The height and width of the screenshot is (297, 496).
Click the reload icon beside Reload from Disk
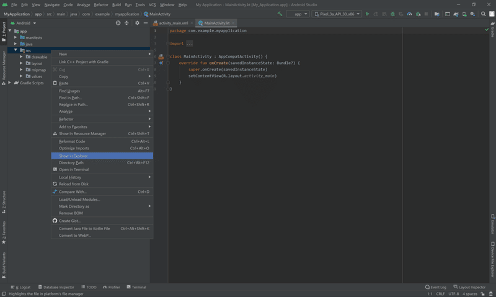click(x=55, y=184)
